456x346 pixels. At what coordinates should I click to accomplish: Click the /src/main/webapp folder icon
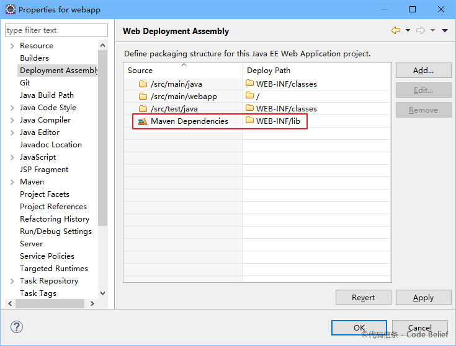143,97
